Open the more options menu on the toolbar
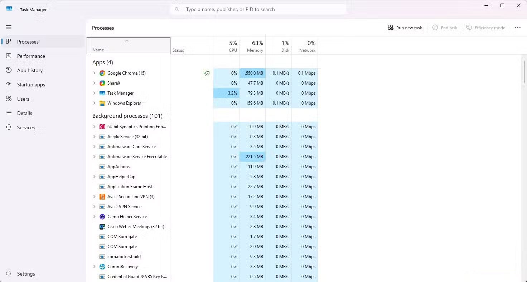The image size is (527, 282). (518, 27)
